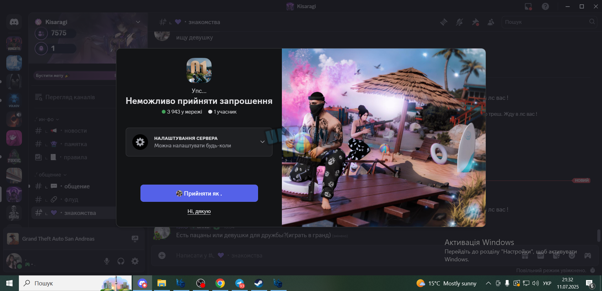The image size is (602, 291).
Task: Click the invite server avatar in the dialog
Action: tap(199, 70)
